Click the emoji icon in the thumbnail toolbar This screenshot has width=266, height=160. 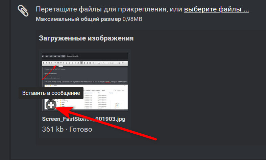66,63
